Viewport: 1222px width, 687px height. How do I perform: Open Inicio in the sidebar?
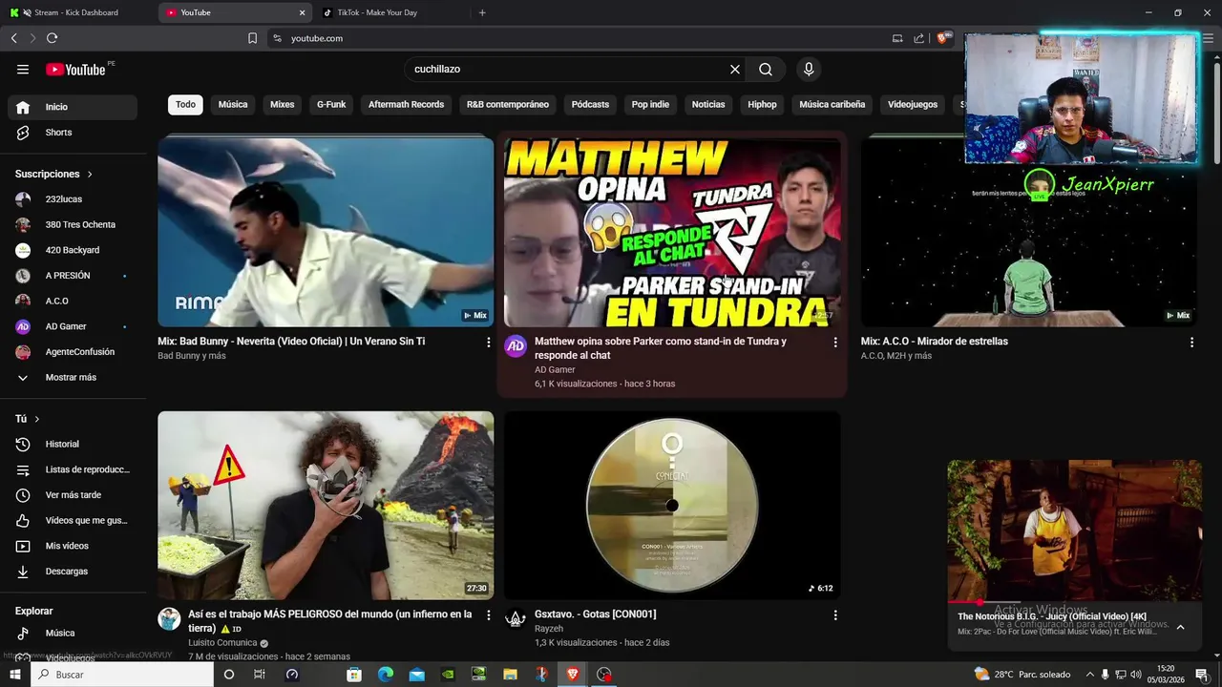[x=73, y=107]
